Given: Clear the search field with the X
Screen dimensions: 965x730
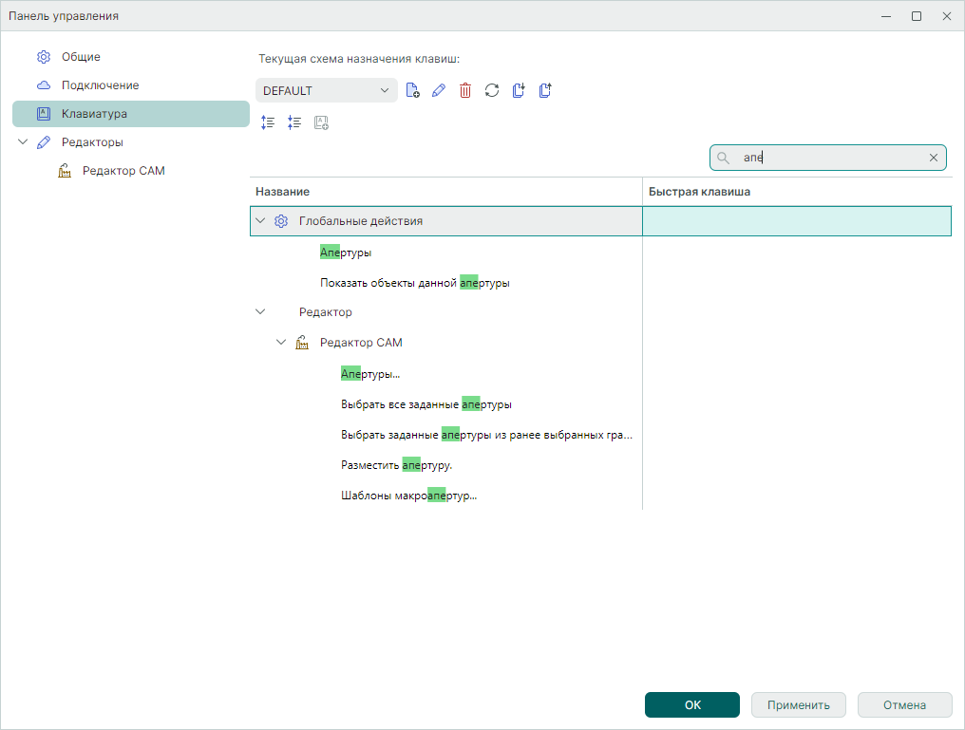Looking at the screenshot, I should click(933, 158).
